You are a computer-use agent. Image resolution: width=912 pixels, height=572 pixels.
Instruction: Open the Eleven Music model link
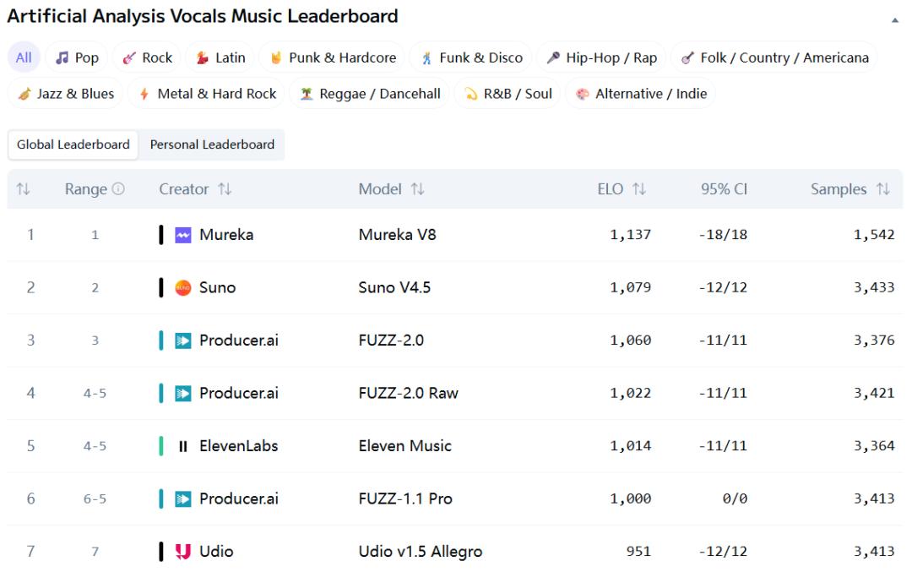(404, 446)
